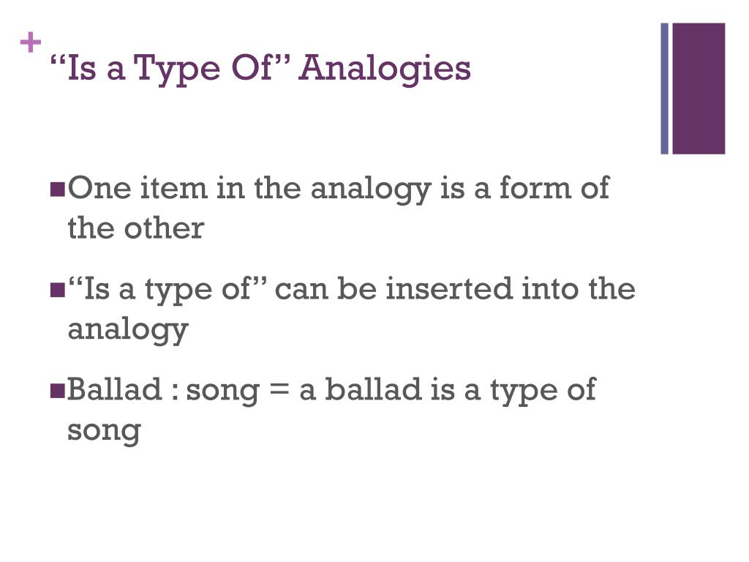Click the text "can be inserted into the"
The height and width of the screenshot is (562, 749).
455,288
